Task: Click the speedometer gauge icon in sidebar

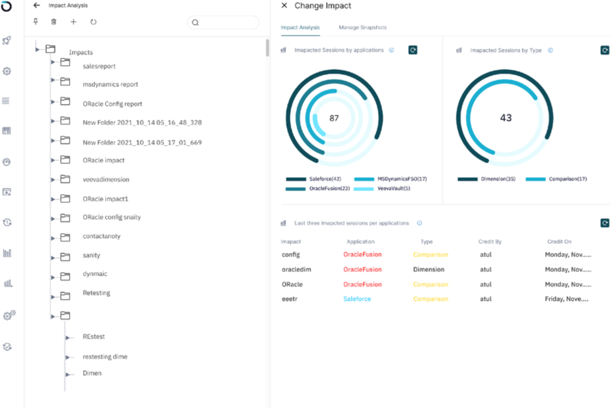Action: point(7,162)
